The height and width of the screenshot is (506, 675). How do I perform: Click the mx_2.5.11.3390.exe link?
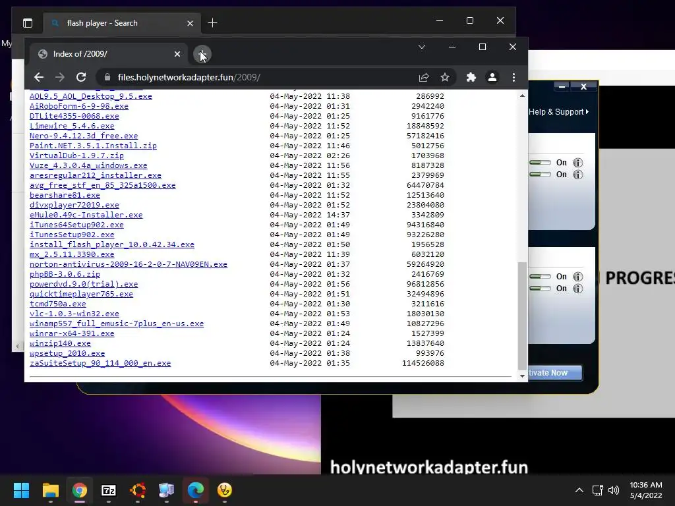[72, 255]
